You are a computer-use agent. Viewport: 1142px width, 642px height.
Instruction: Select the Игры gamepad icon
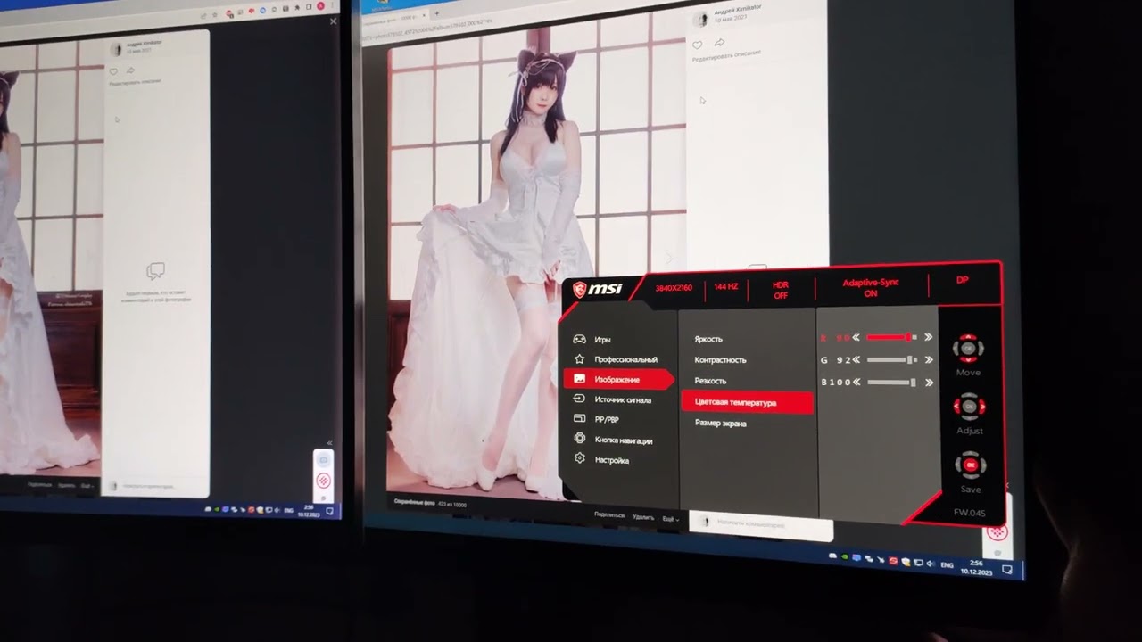coord(579,339)
